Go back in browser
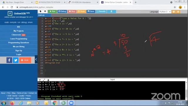Screen dimensions: 188x106 tap(3, 7)
